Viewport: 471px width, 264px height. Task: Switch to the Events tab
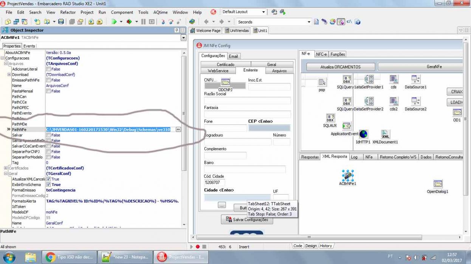coord(29,46)
